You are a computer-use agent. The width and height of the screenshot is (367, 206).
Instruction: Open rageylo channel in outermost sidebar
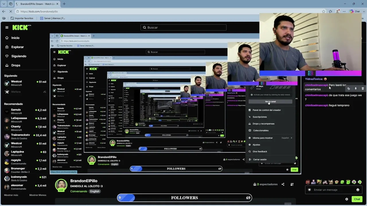(x=25, y=162)
